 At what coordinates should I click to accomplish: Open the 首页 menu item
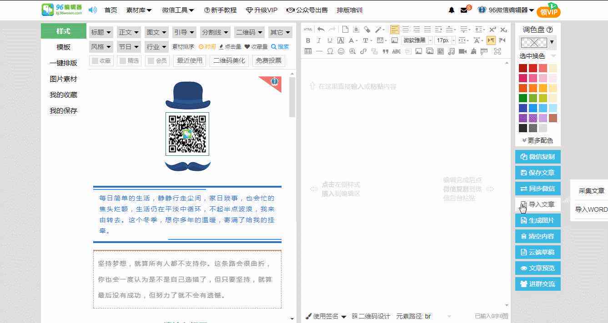pos(111,10)
